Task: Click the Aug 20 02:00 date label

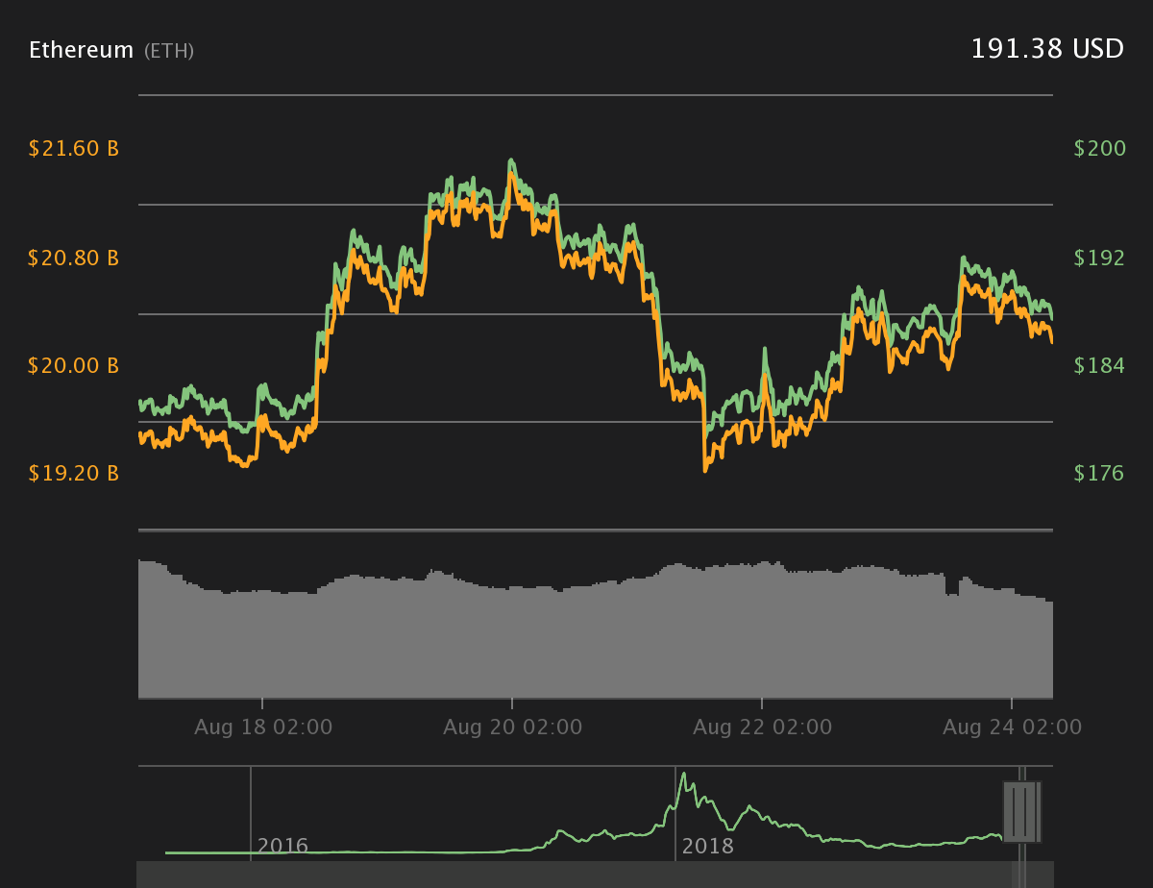Action: pyautogui.click(x=512, y=728)
